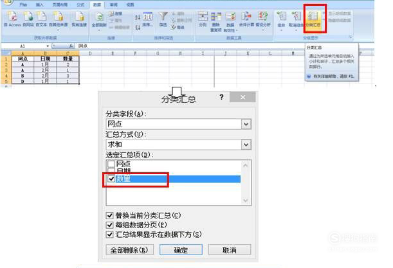Toggle 每组数据分页 checkbox
Viewport: 393px width, 268px height.
(109, 225)
